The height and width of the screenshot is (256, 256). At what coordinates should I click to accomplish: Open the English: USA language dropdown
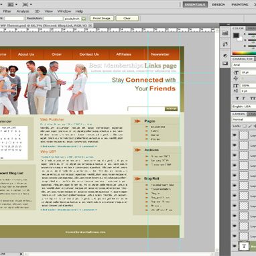[244, 107]
